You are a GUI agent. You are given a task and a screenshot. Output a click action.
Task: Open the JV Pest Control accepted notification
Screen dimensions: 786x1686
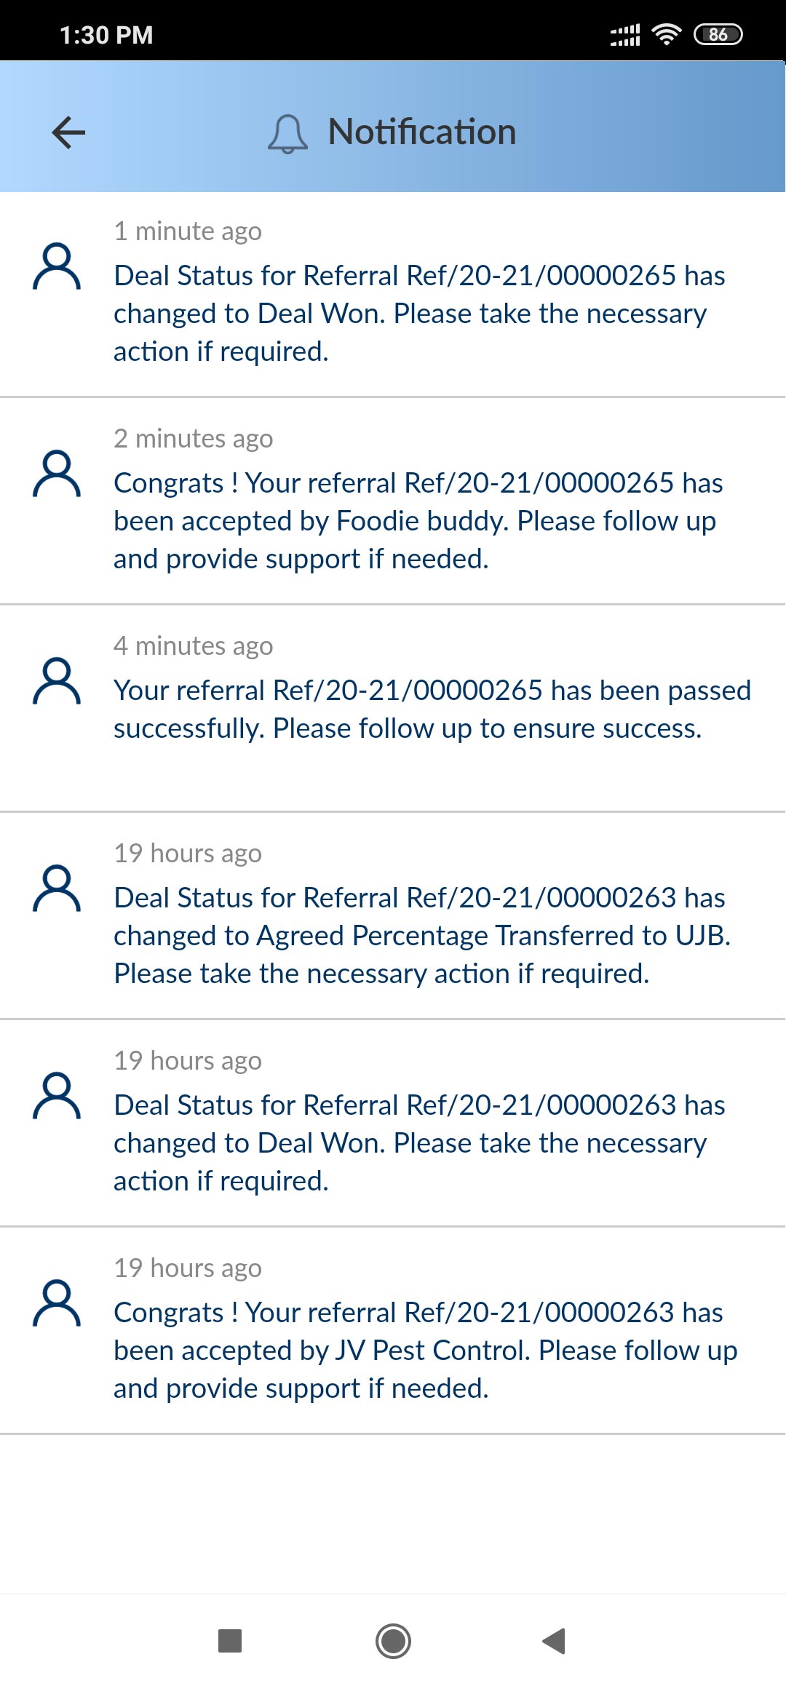pos(426,1351)
